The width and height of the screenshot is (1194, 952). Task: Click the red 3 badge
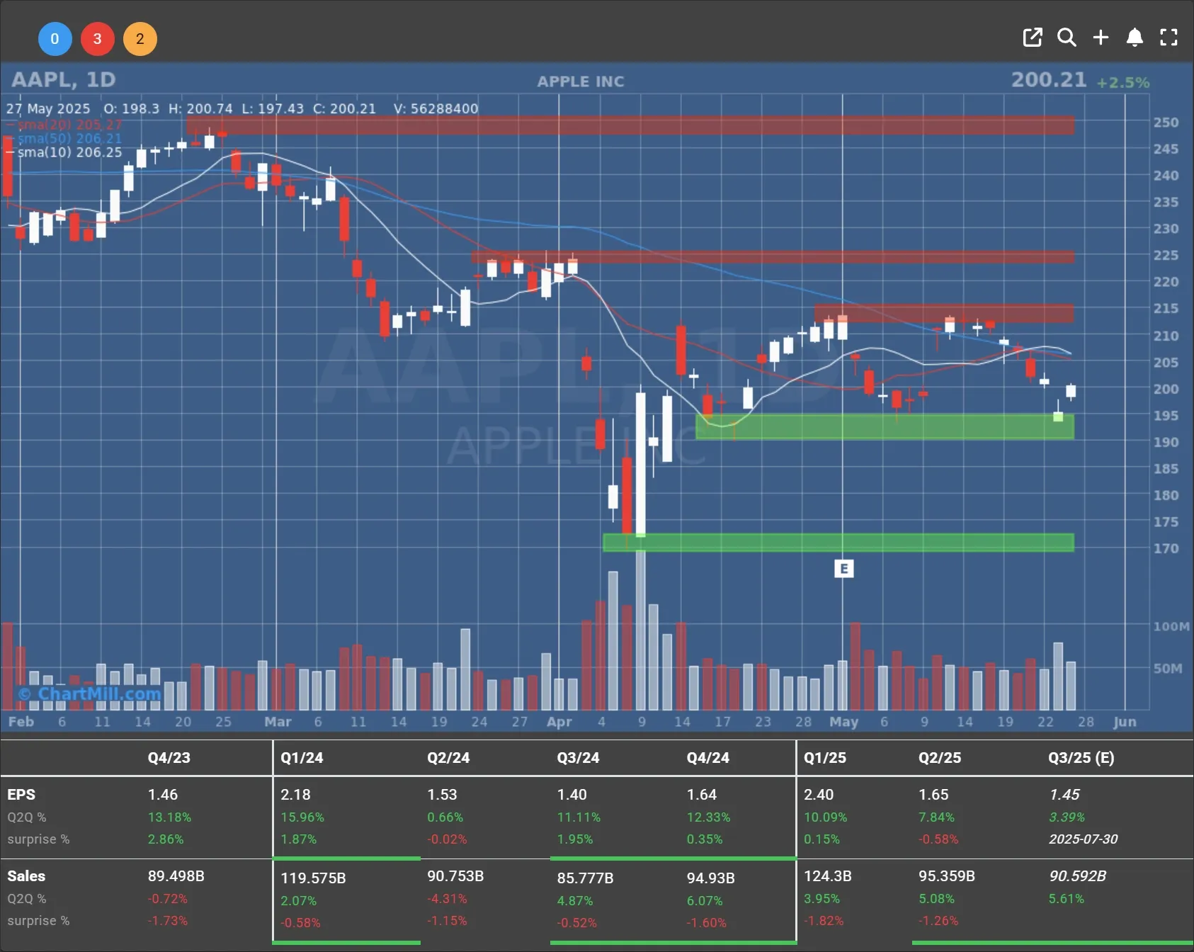(x=97, y=39)
